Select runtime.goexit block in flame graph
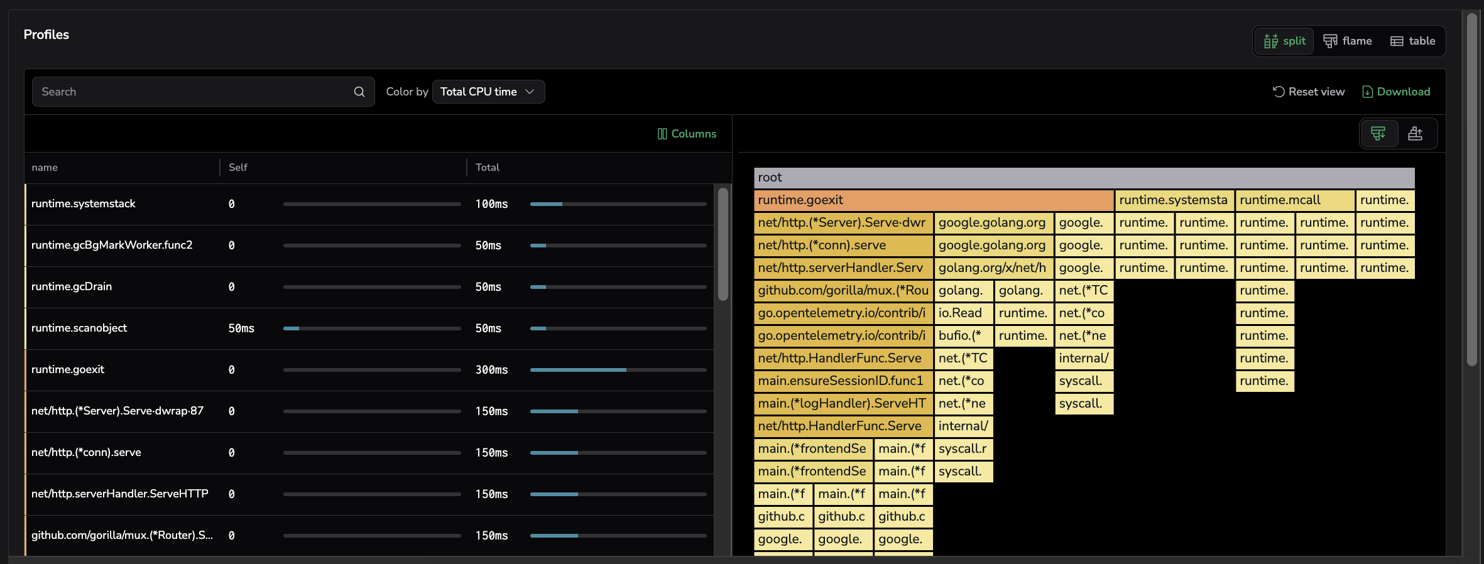Image resolution: width=1484 pixels, height=564 pixels. [933, 200]
